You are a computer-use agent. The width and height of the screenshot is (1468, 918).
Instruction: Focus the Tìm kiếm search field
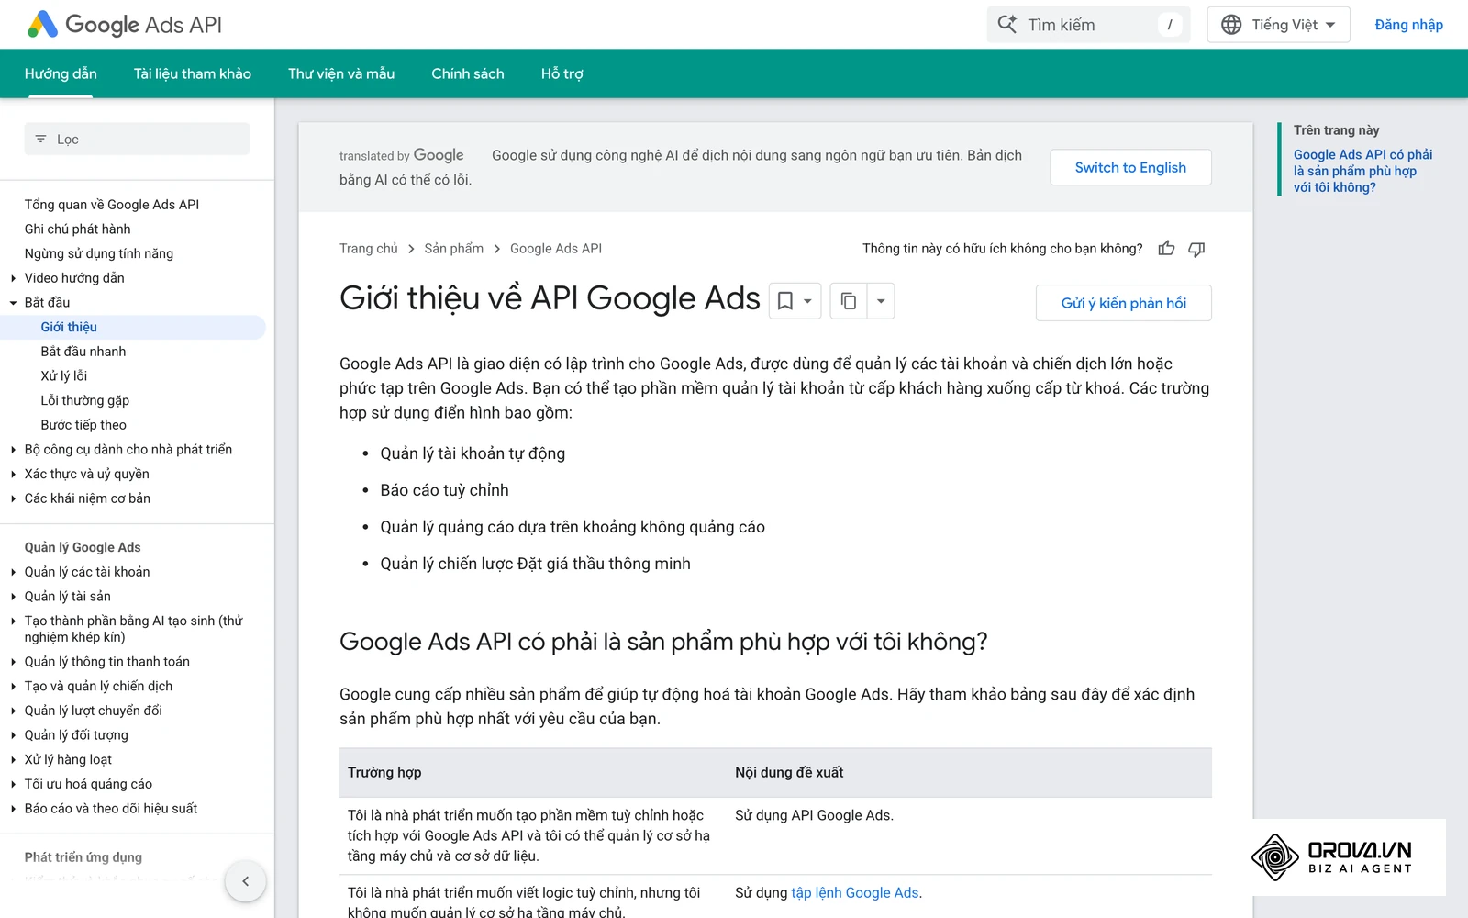[1088, 25]
